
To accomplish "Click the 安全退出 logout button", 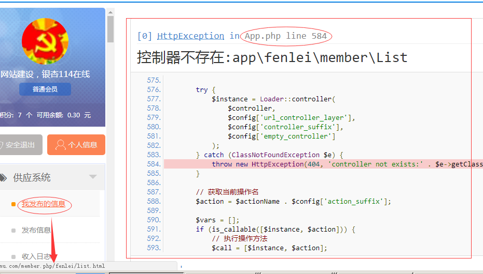I will click(19, 145).
